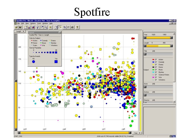Click the horizontal zoom bar left handle
Image resolution: width=184 pixels, height=138 pixels.
point(19,133)
